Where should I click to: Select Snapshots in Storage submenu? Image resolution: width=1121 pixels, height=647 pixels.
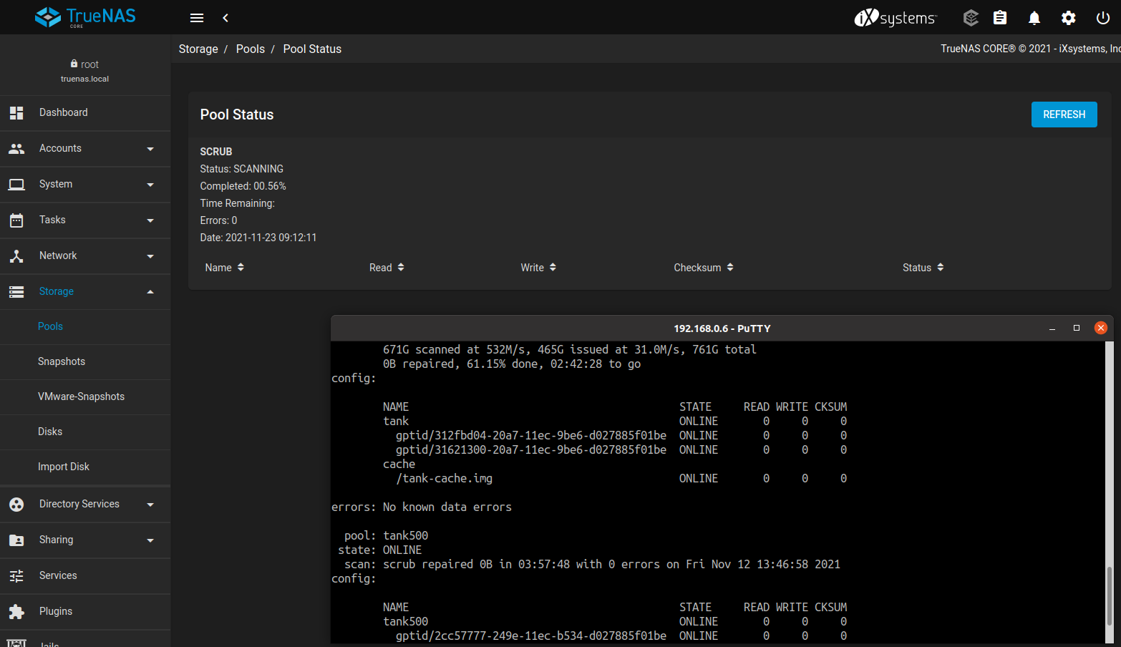(85, 362)
